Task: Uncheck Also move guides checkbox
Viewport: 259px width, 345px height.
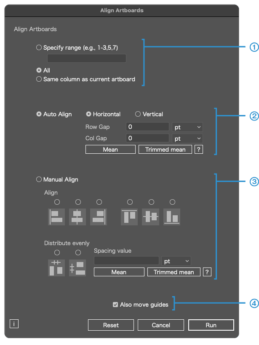Action: [x=115, y=305]
